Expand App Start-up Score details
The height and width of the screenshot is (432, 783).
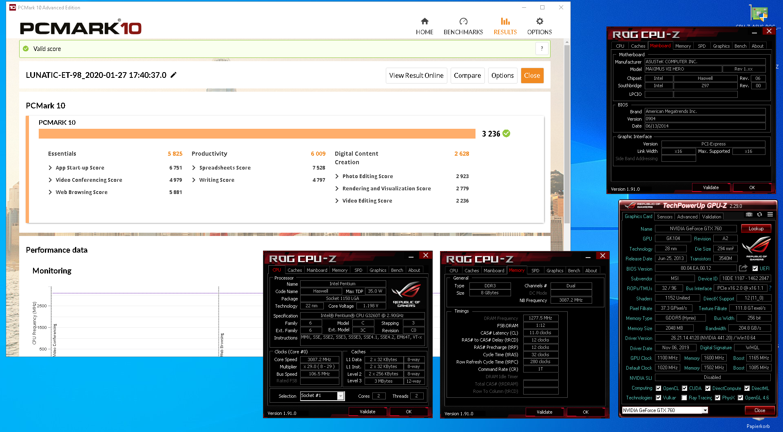tap(50, 168)
